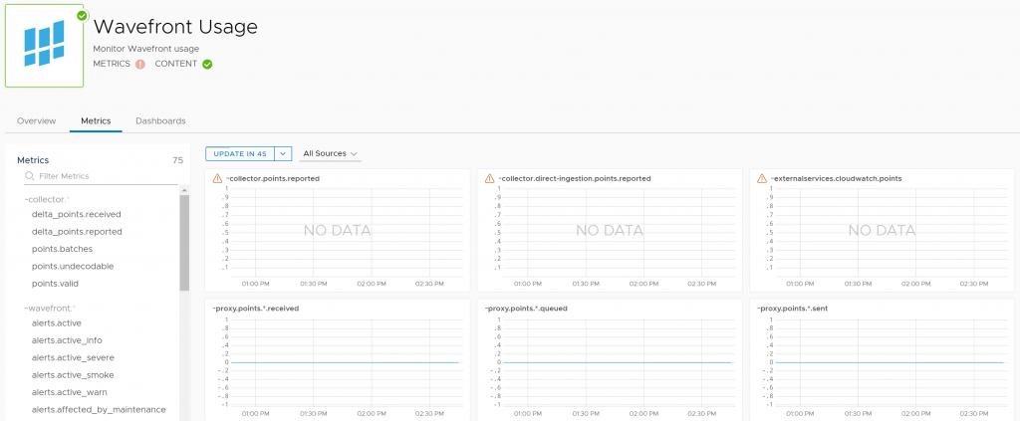Open the All Sources dropdown
1020x421 pixels.
click(331, 154)
